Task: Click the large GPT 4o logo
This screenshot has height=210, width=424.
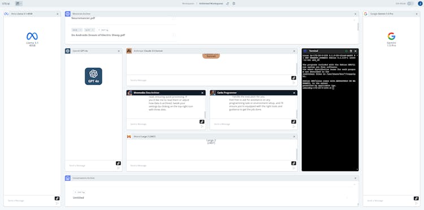Action: point(93,76)
